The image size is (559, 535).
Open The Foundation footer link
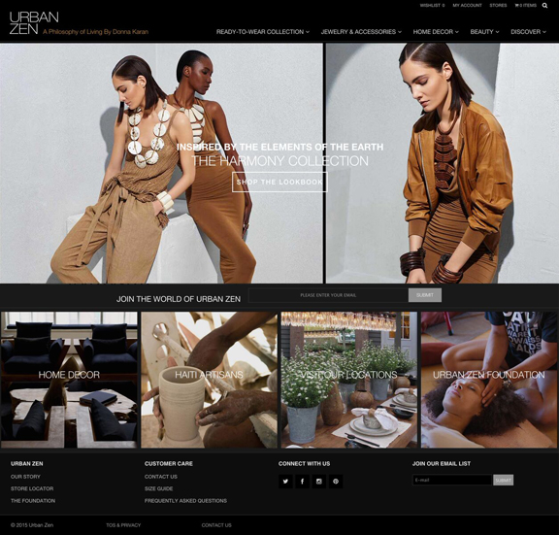click(x=33, y=501)
